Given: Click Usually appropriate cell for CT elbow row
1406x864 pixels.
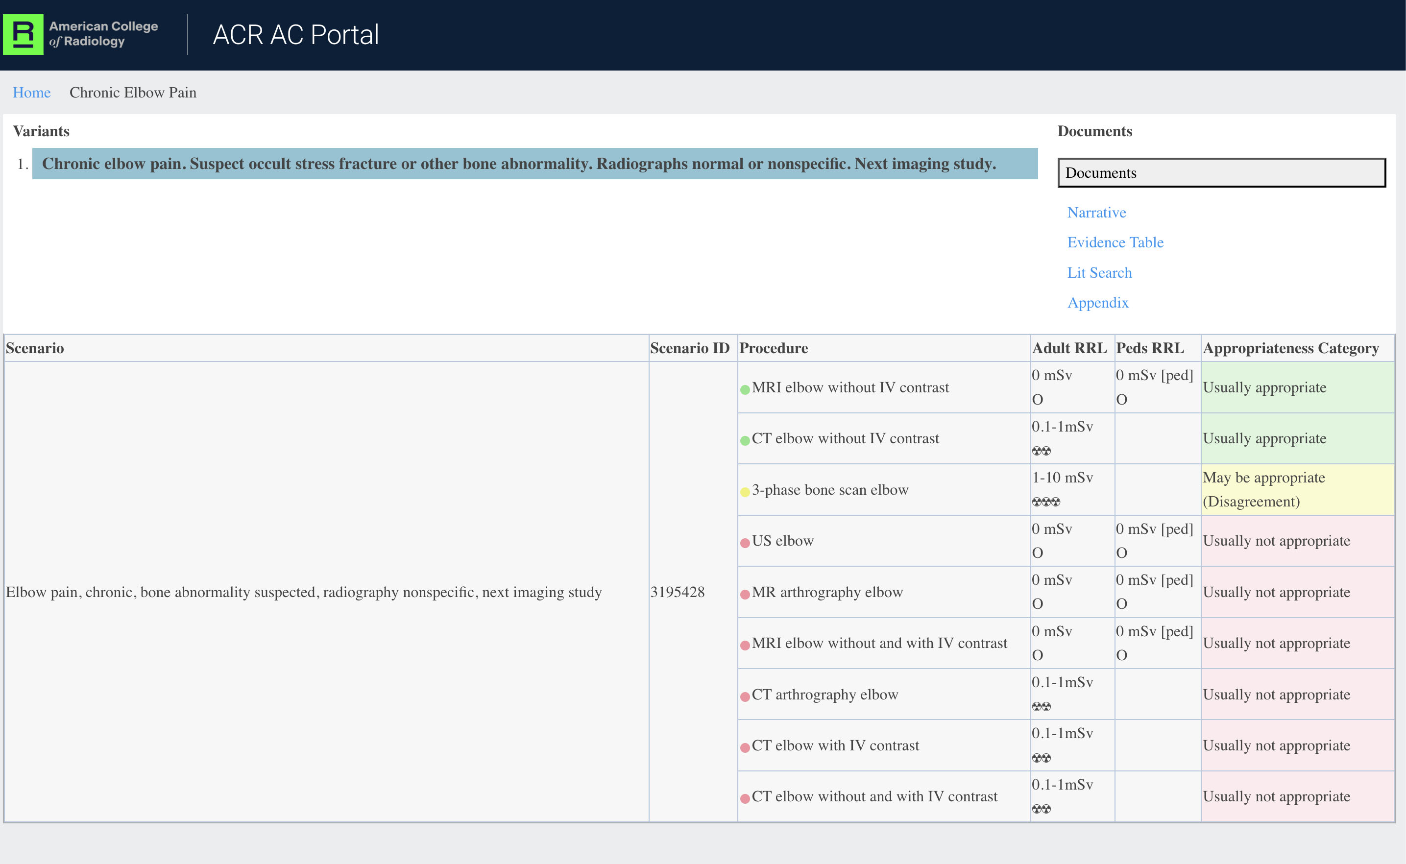Looking at the screenshot, I should click(1297, 438).
